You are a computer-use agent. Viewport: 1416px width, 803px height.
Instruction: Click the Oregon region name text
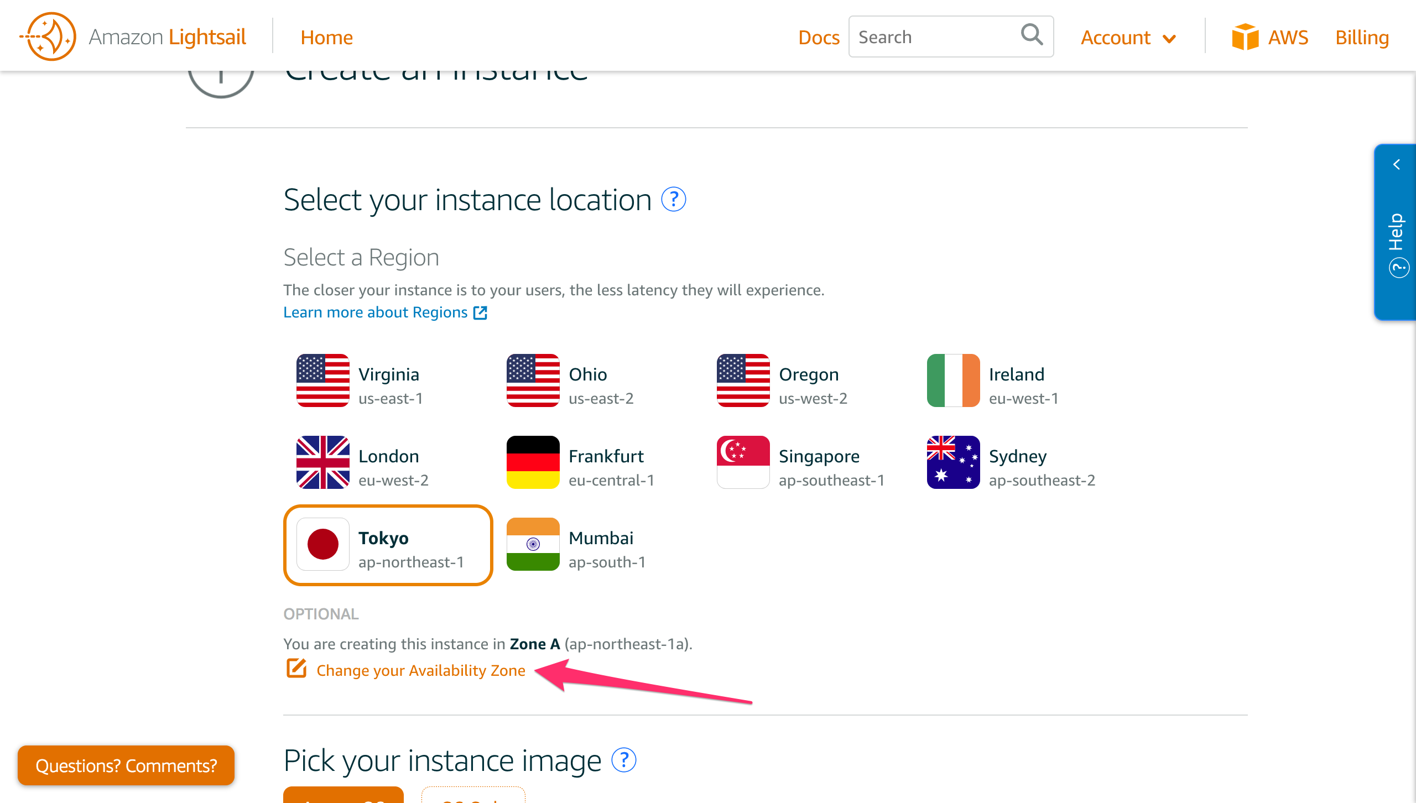coord(809,374)
